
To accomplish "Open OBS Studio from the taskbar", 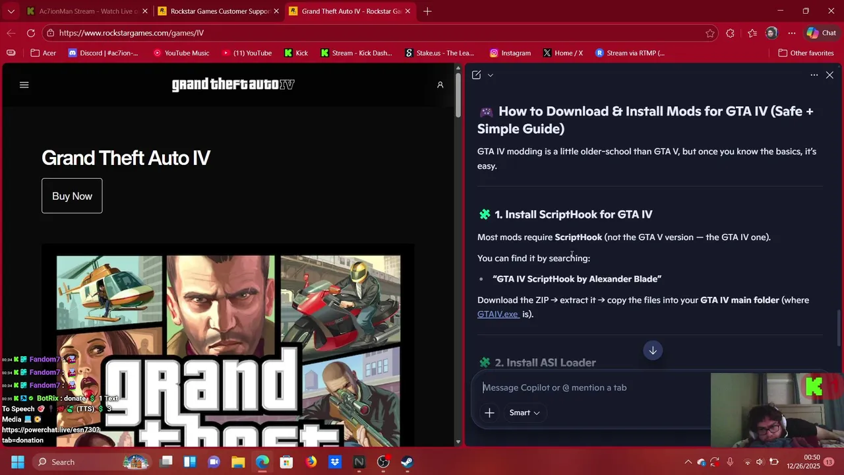I will (x=383, y=462).
